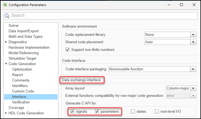Select Solver in the category tree
The image size is (201, 119).
click(x=14, y=26)
